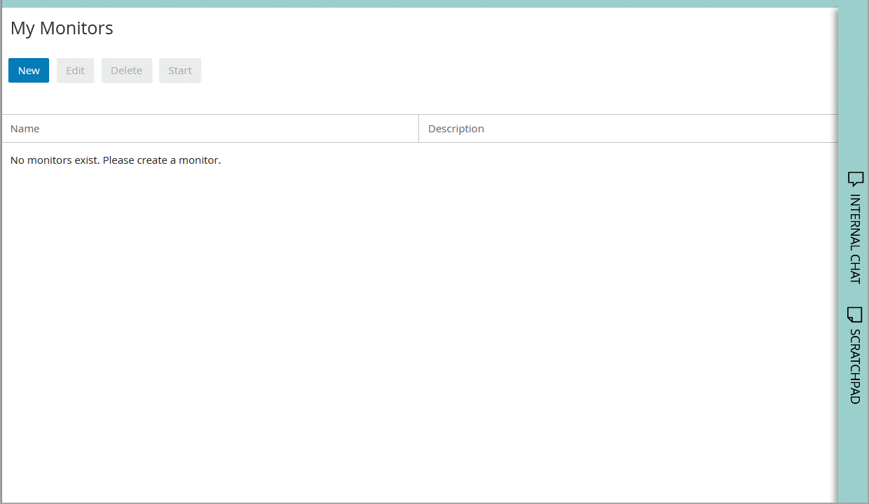Click the greyed-out Delete button

pyautogui.click(x=127, y=71)
